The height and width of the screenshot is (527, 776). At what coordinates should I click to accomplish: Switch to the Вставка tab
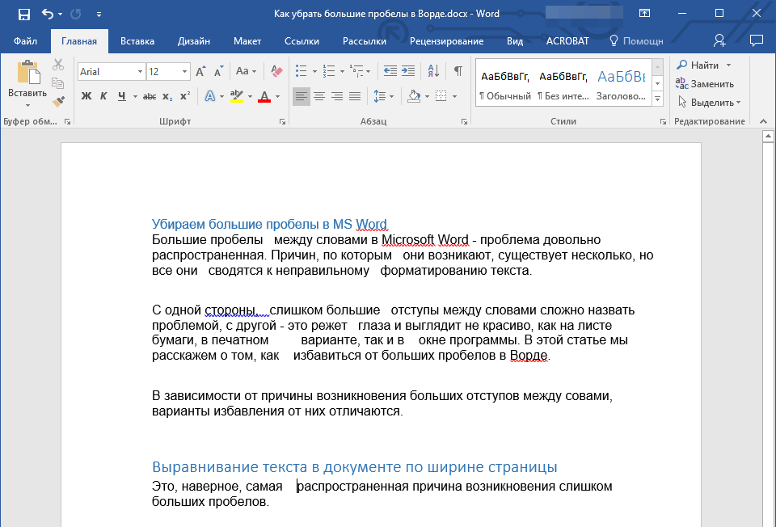137,41
